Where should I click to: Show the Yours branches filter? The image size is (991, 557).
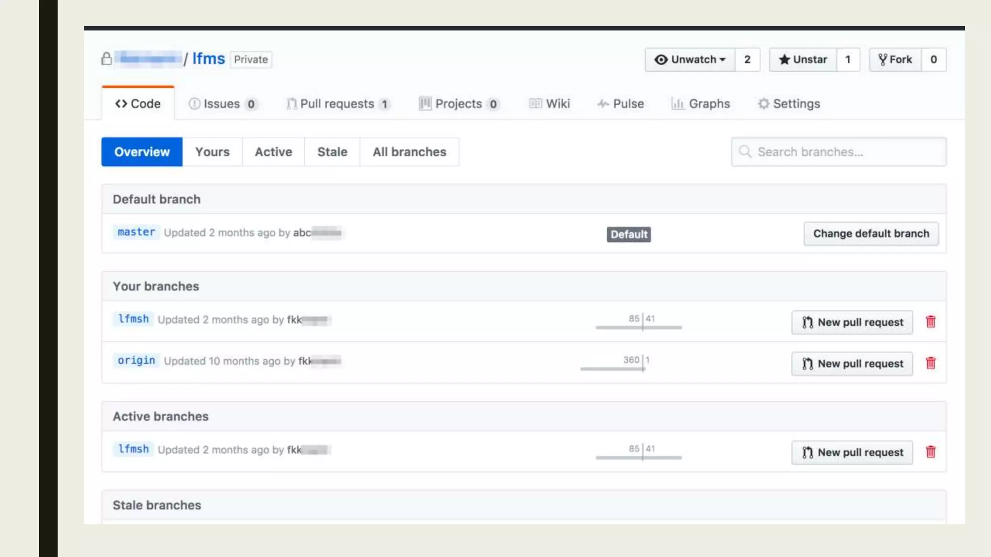[x=212, y=152]
